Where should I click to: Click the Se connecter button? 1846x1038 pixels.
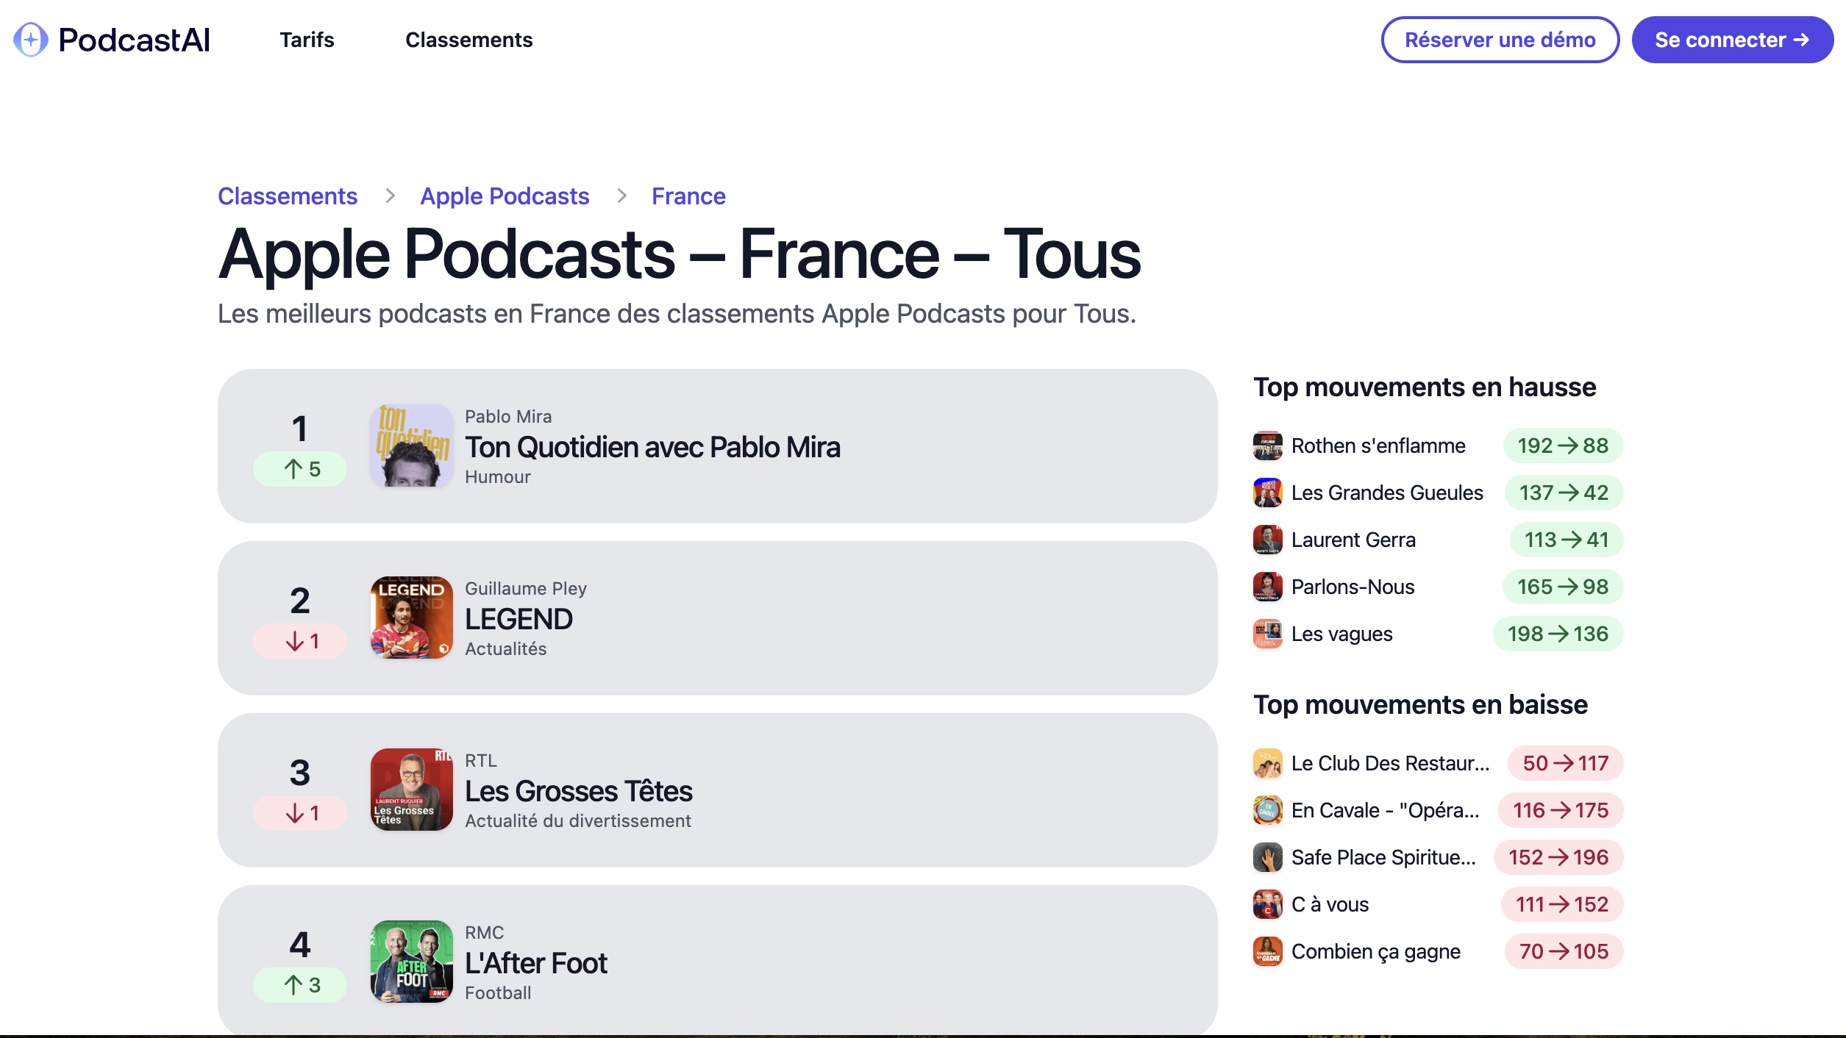point(1733,40)
